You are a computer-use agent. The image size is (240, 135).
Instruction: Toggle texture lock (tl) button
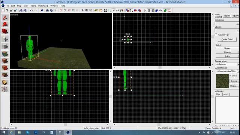114,10
